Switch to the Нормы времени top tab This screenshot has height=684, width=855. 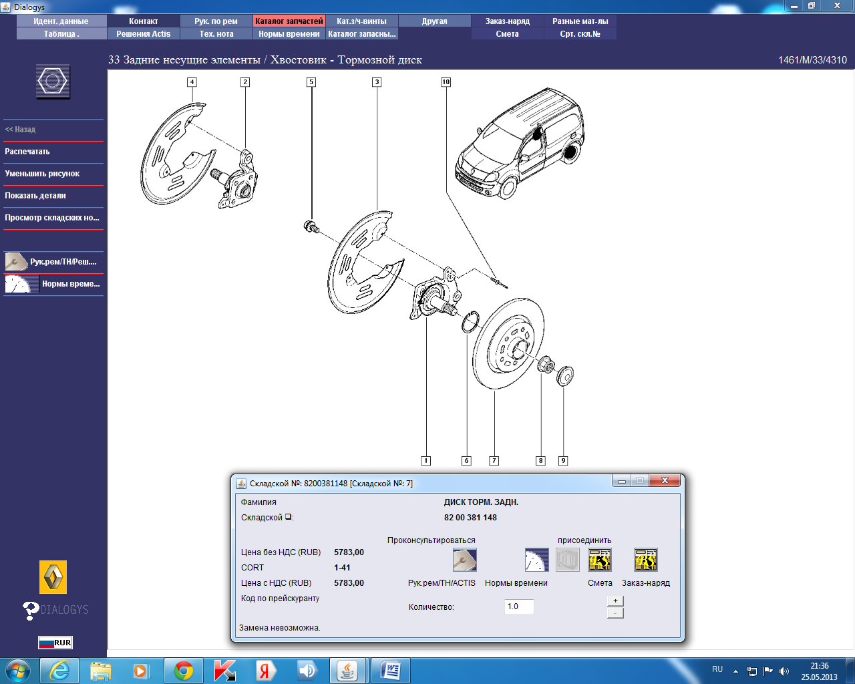pyautogui.click(x=289, y=34)
